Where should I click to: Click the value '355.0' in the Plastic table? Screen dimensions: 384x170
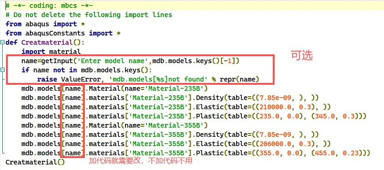tap(270, 153)
